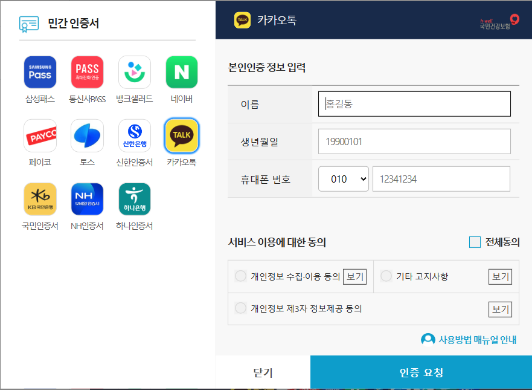Click the KakaoTalk logo in the dark header
Screen dimensions: 532x390
tap(242, 20)
